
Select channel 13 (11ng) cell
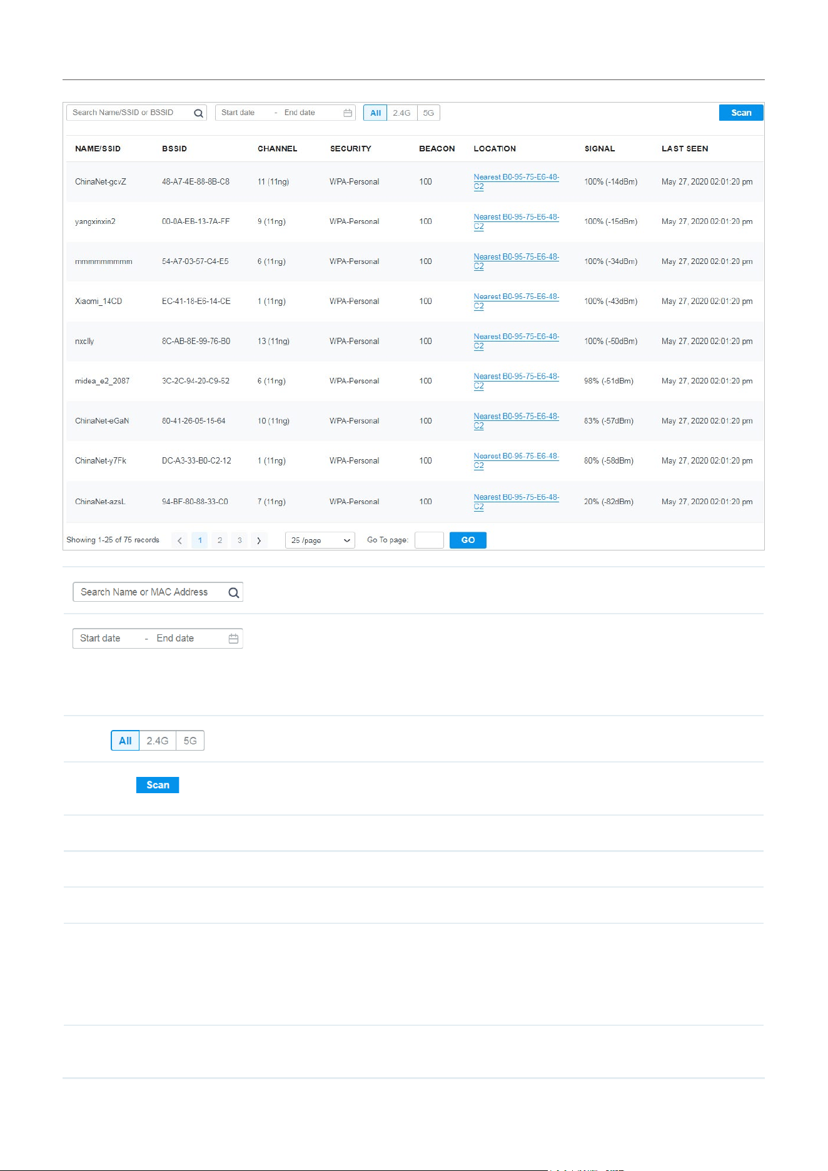(273, 342)
